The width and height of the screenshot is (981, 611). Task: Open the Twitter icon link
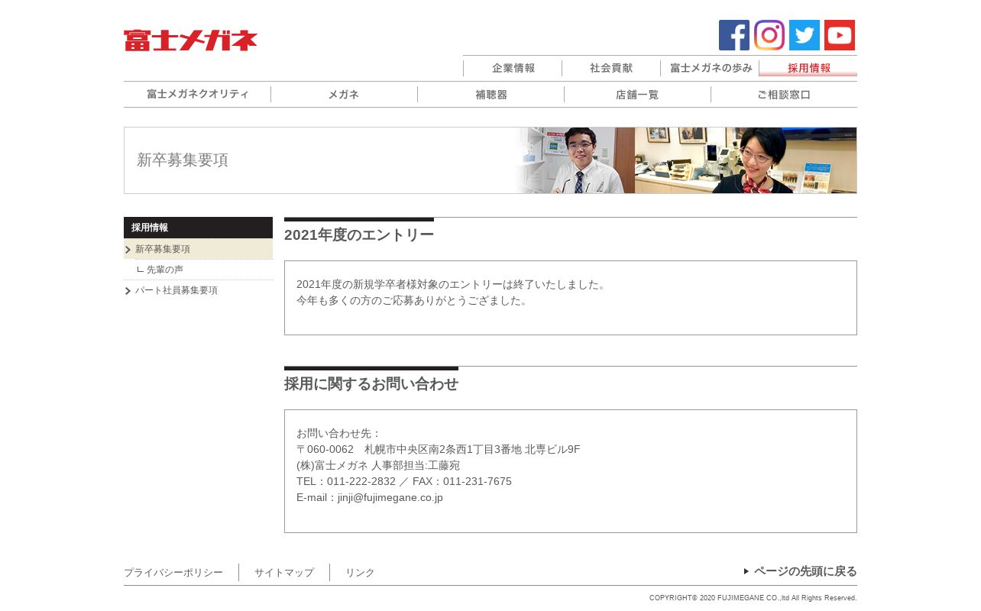pos(805,35)
